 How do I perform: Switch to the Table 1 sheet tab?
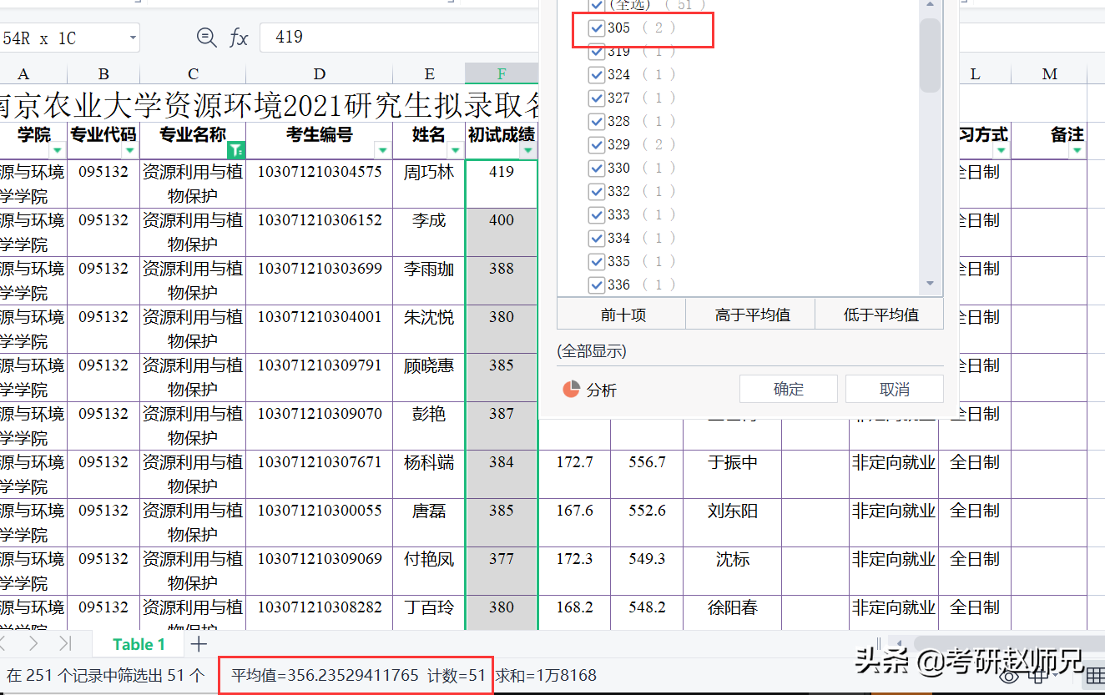[138, 643]
